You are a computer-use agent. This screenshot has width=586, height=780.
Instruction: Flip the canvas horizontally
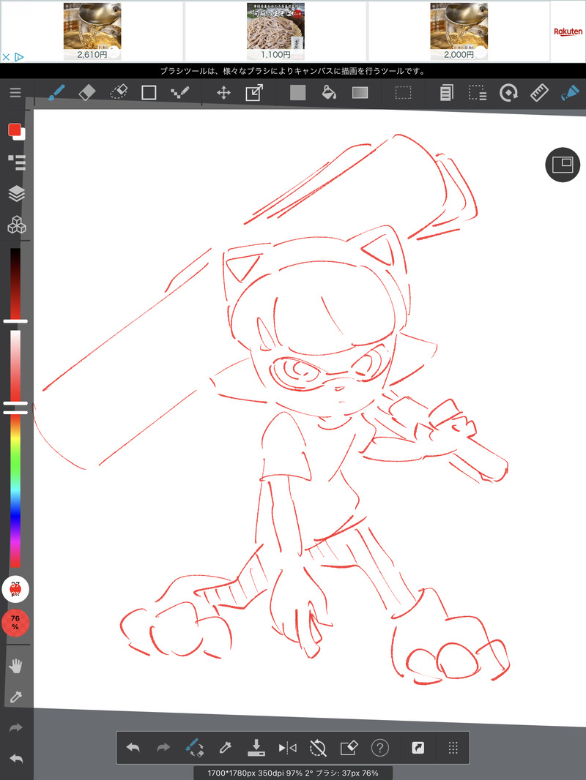coord(287,747)
